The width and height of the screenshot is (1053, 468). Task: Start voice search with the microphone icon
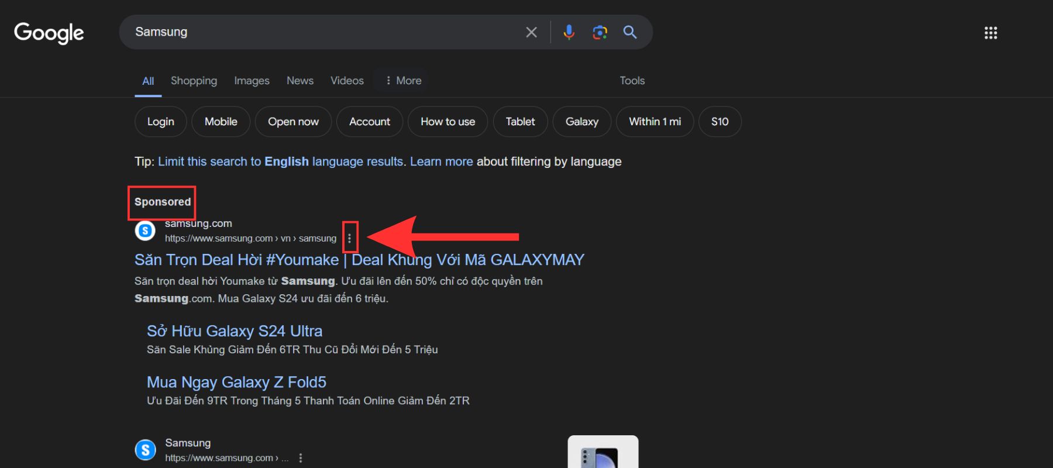(x=569, y=32)
